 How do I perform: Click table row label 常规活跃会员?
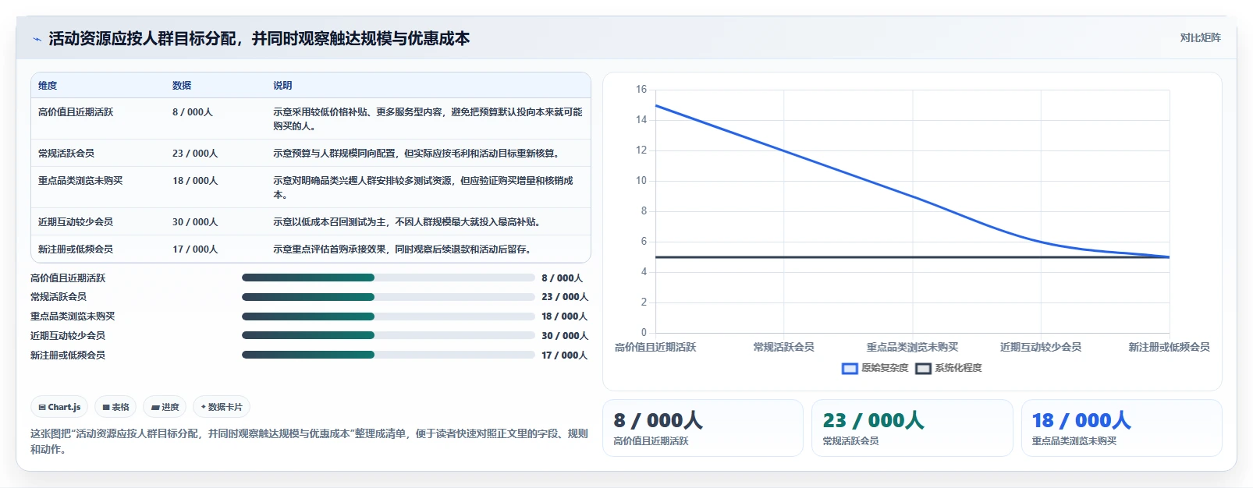click(66, 154)
